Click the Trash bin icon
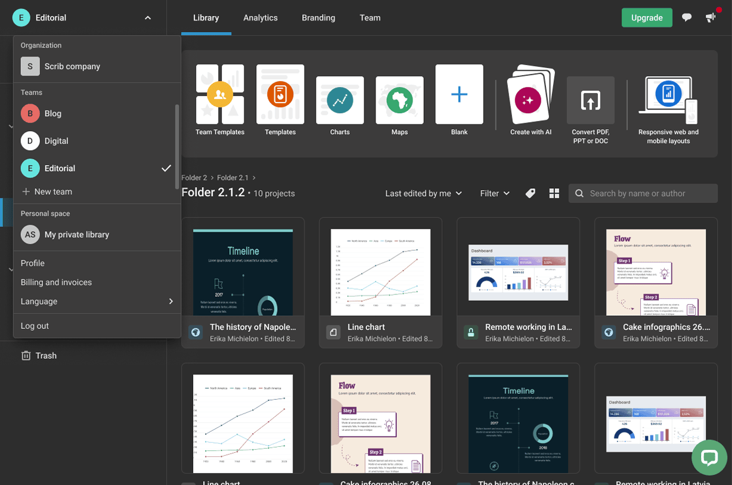The height and width of the screenshot is (485, 732). [26, 356]
